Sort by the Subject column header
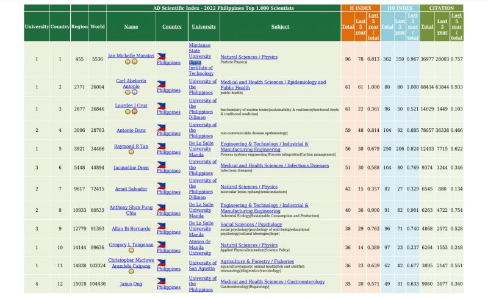488x299 pixels. [280, 27]
